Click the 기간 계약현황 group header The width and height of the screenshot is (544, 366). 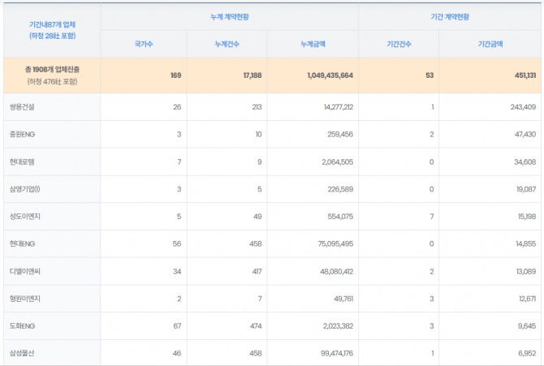pos(449,16)
